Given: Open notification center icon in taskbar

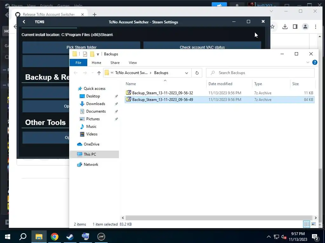Looking at the screenshot, I should pyautogui.click(x=315, y=237).
